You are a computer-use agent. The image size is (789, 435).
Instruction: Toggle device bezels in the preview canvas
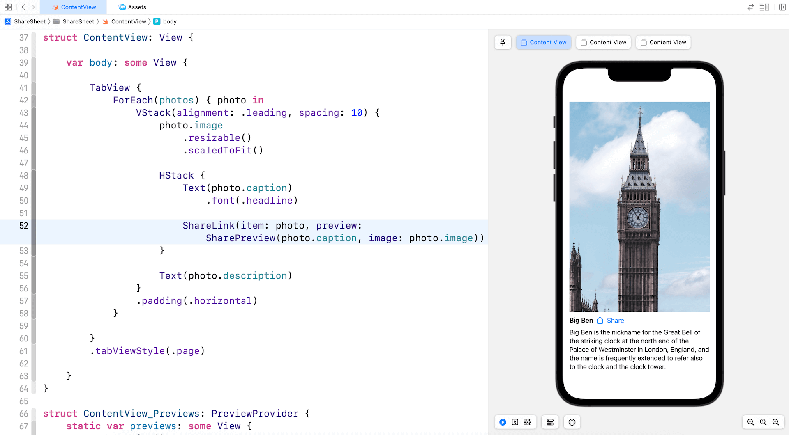tap(572, 422)
